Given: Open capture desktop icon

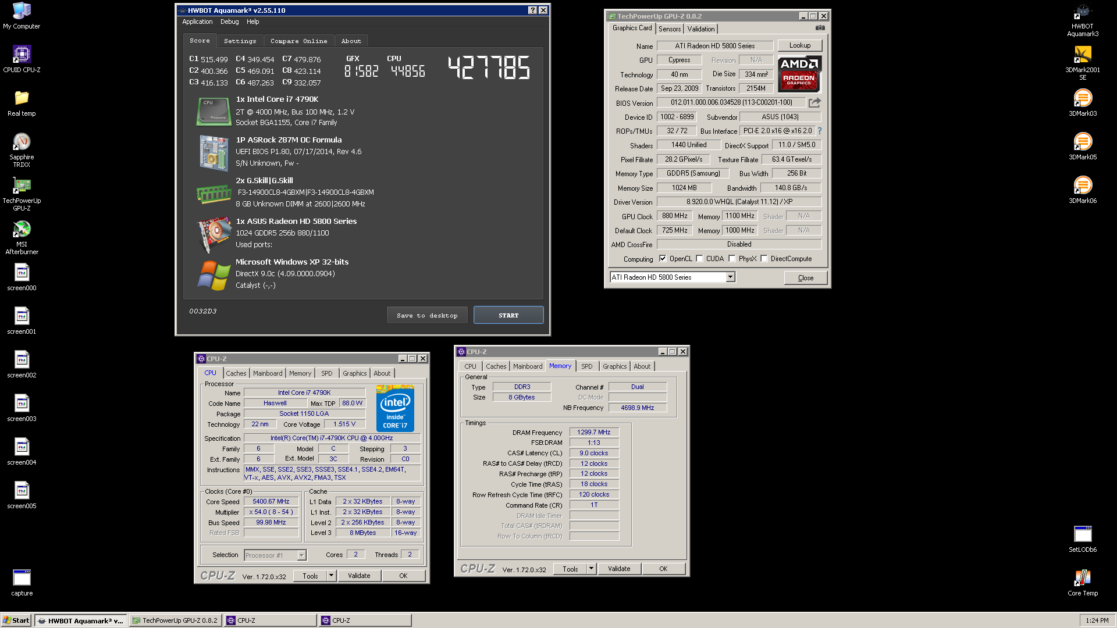Looking at the screenshot, I should coord(22,583).
